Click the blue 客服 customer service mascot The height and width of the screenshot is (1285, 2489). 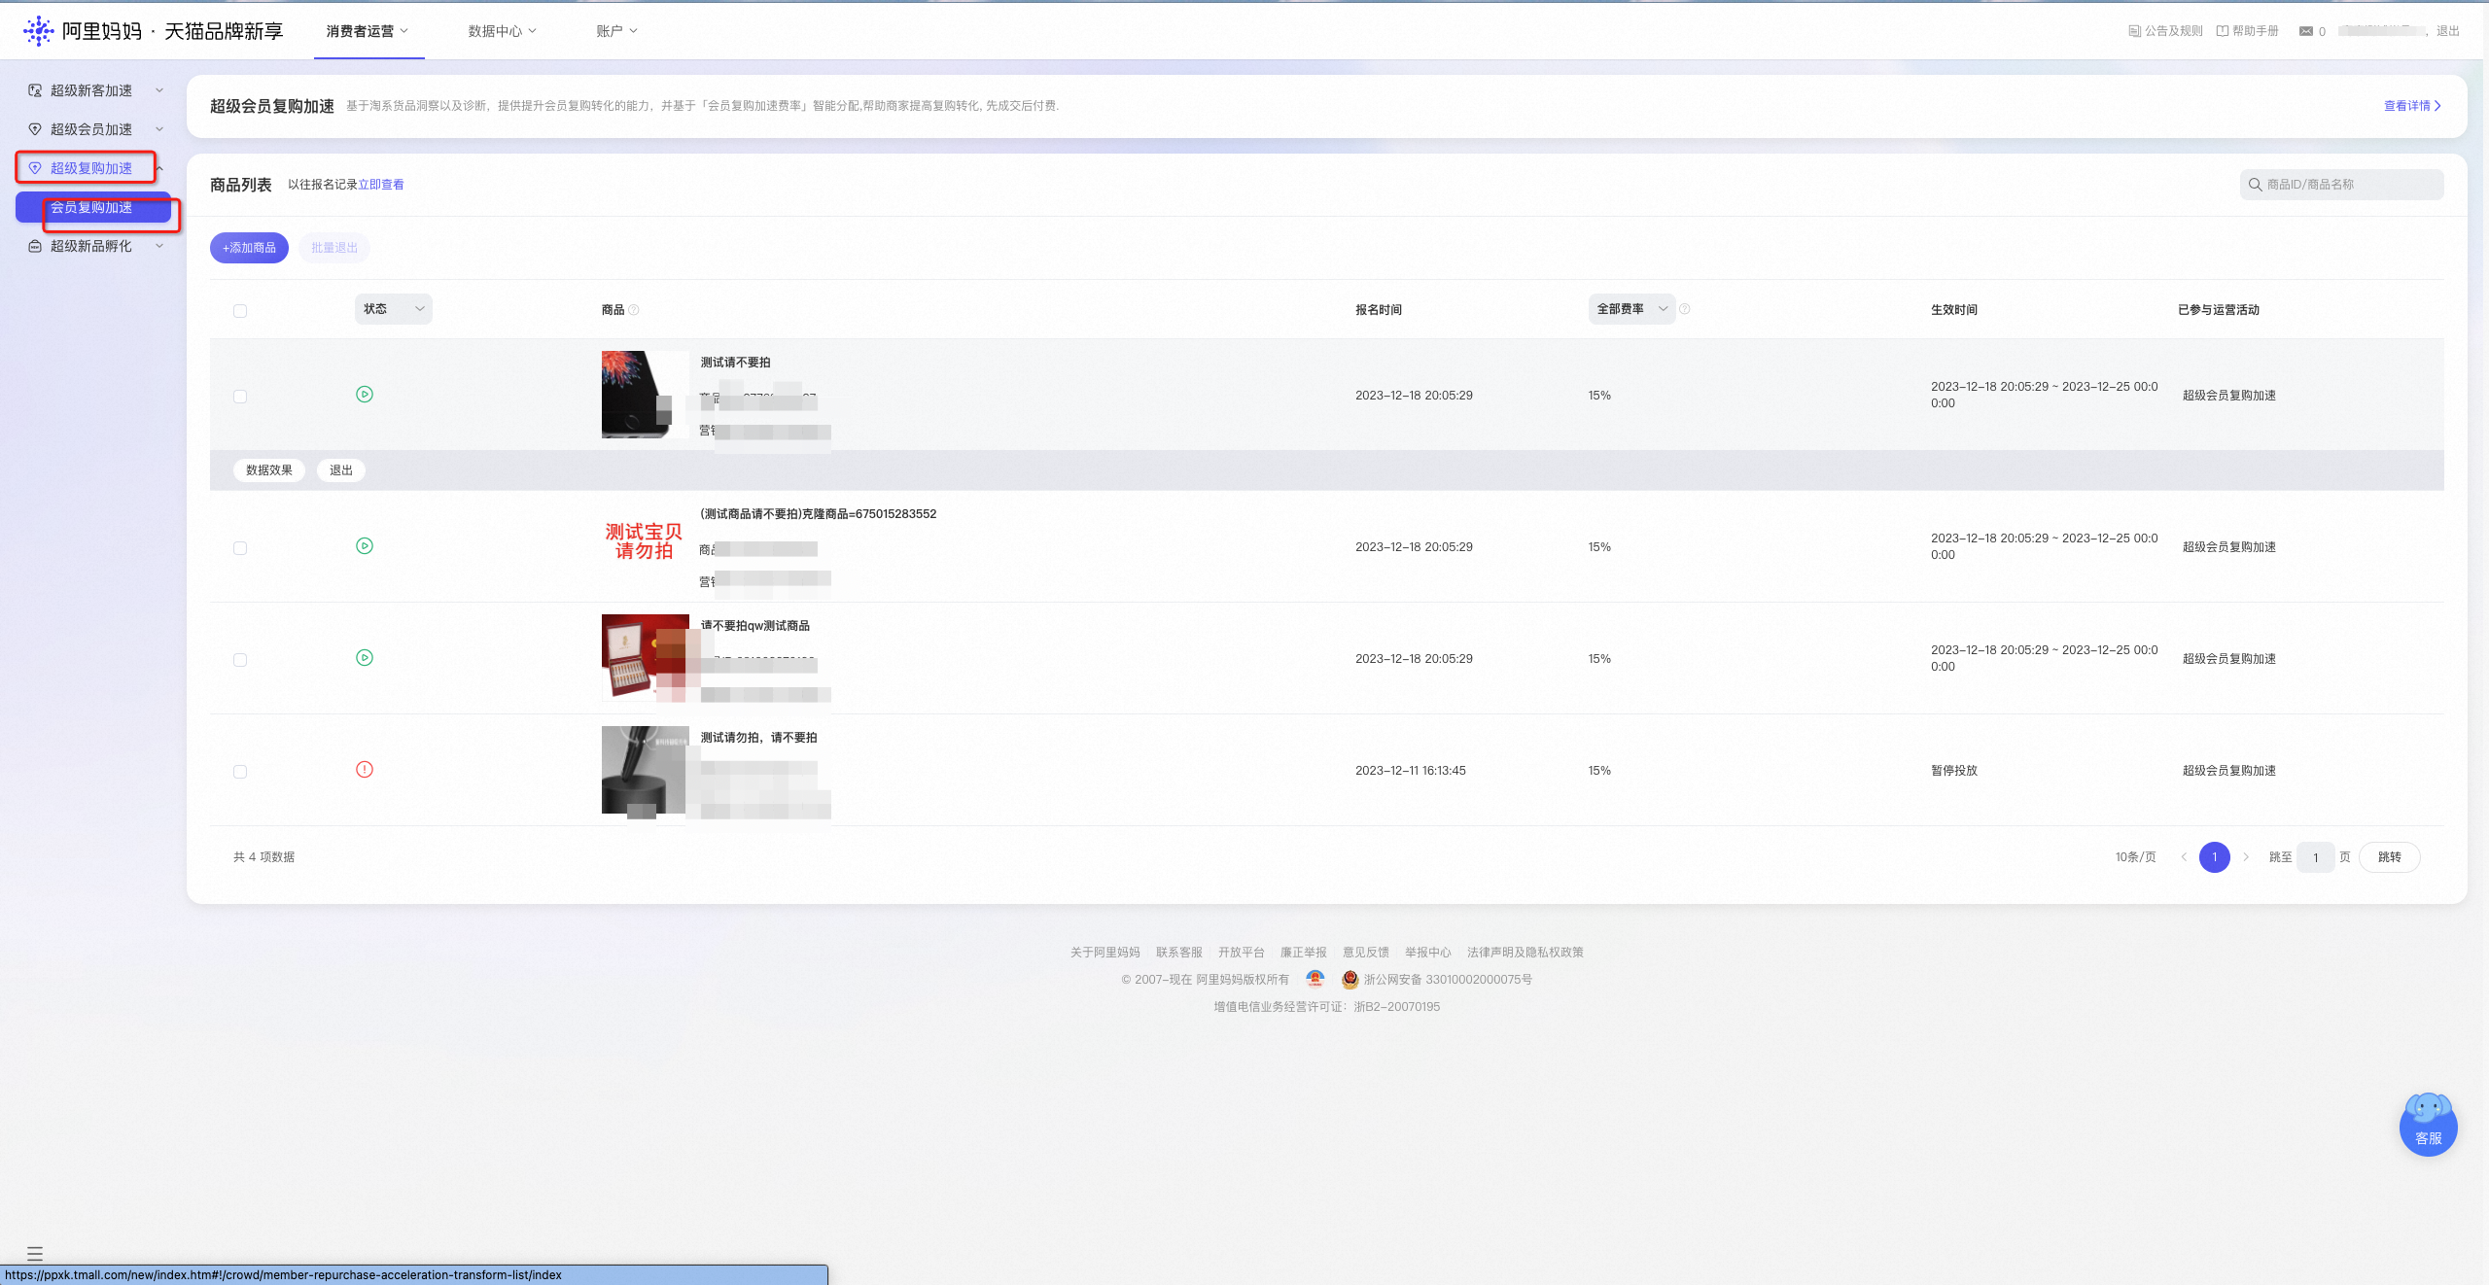click(x=2428, y=1124)
